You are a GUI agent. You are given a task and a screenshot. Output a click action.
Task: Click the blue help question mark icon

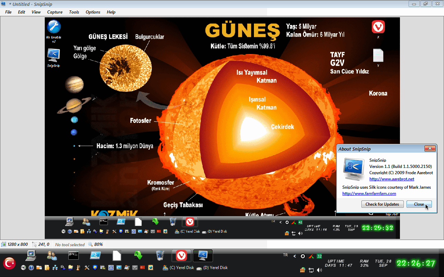tap(31, 268)
